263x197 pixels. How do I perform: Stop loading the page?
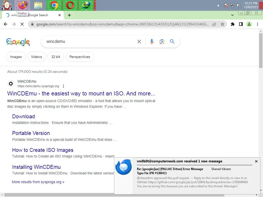[22, 24]
